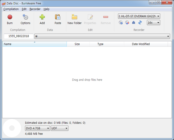
Task: Close the BurnAware Free window
Action: [x=167, y=2]
